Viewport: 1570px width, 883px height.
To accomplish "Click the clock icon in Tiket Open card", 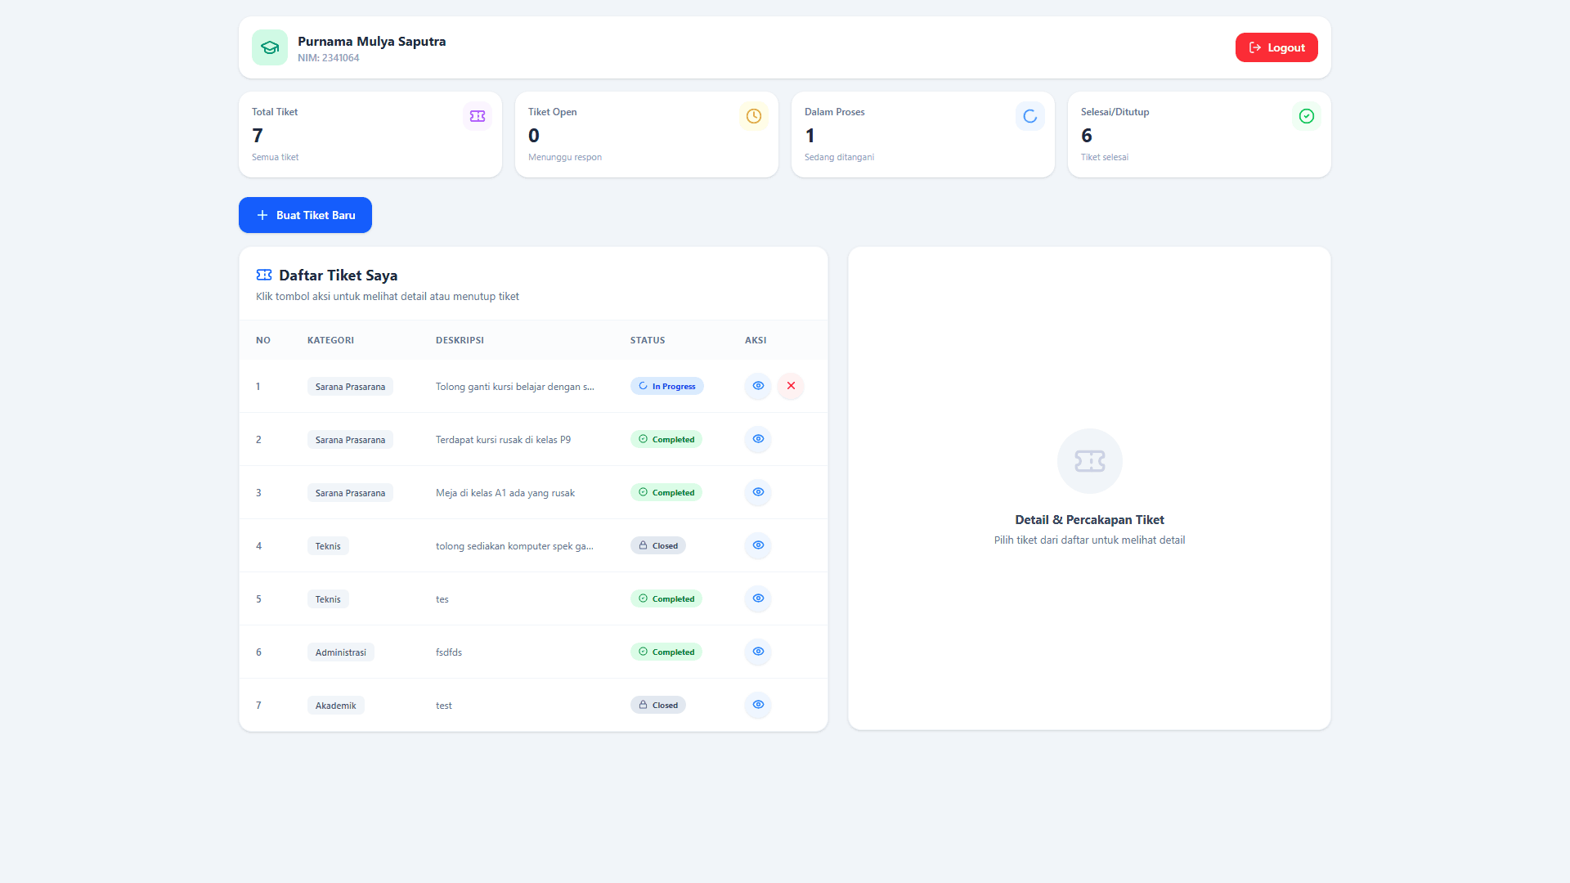I will click(754, 116).
